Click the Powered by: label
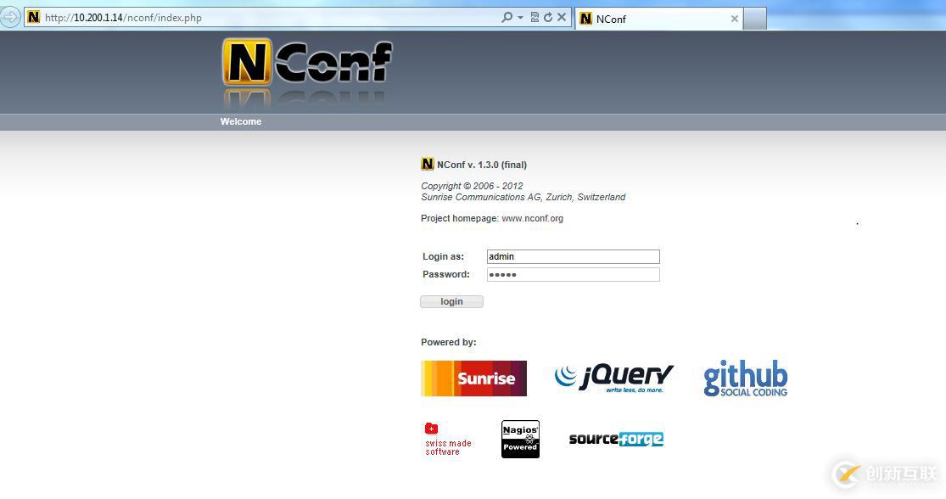Screen dimensions: 946x499 pyautogui.click(x=448, y=342)
